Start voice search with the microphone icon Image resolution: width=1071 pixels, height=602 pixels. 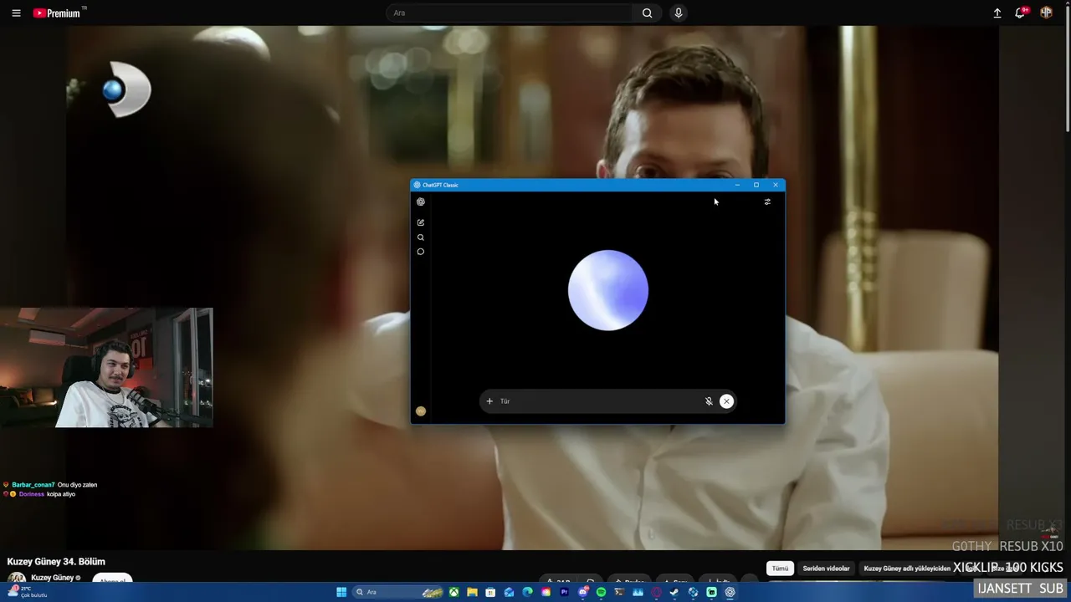pyautogui.click(x=679, y=13)
